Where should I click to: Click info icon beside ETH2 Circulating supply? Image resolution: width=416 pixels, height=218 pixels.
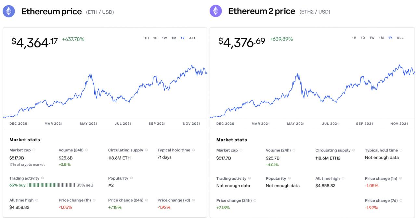354,150
